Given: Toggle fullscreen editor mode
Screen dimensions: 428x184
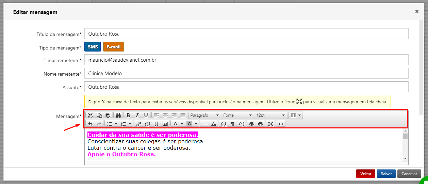Looking at the screenshot, I should (271, 124).
